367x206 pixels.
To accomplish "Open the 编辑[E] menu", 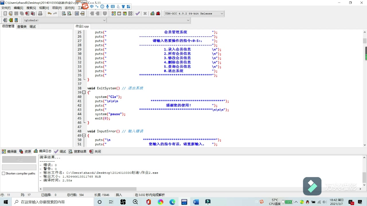I will coord(18,8).
